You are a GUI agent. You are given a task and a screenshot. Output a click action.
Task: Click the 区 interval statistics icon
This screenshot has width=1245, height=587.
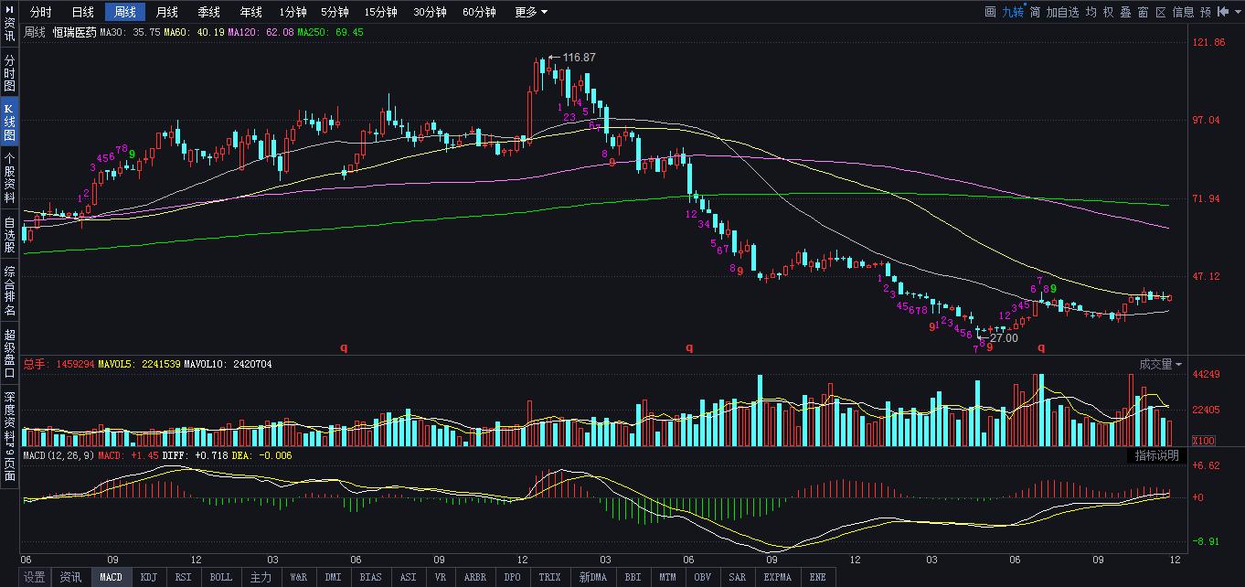(x=1161, y=12)
